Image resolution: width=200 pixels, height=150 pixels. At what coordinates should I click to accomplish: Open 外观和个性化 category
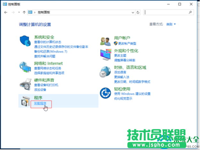point(126,51)
